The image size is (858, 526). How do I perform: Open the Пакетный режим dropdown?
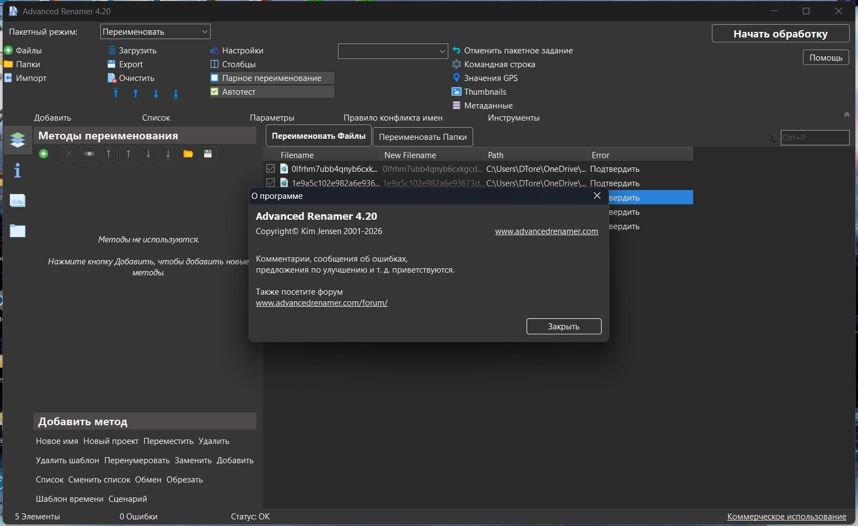(155, 32)
